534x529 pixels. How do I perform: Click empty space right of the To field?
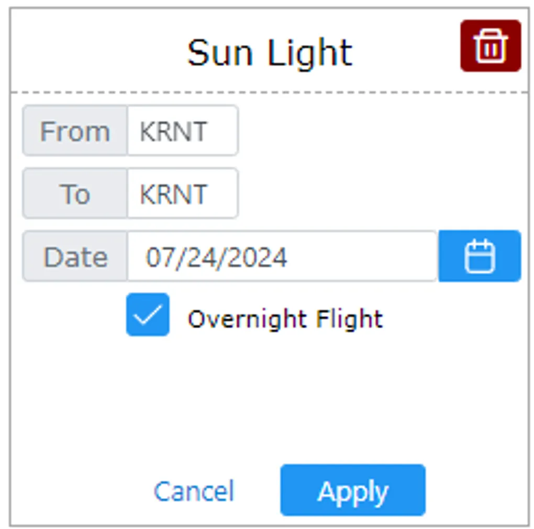pos(377,193)
